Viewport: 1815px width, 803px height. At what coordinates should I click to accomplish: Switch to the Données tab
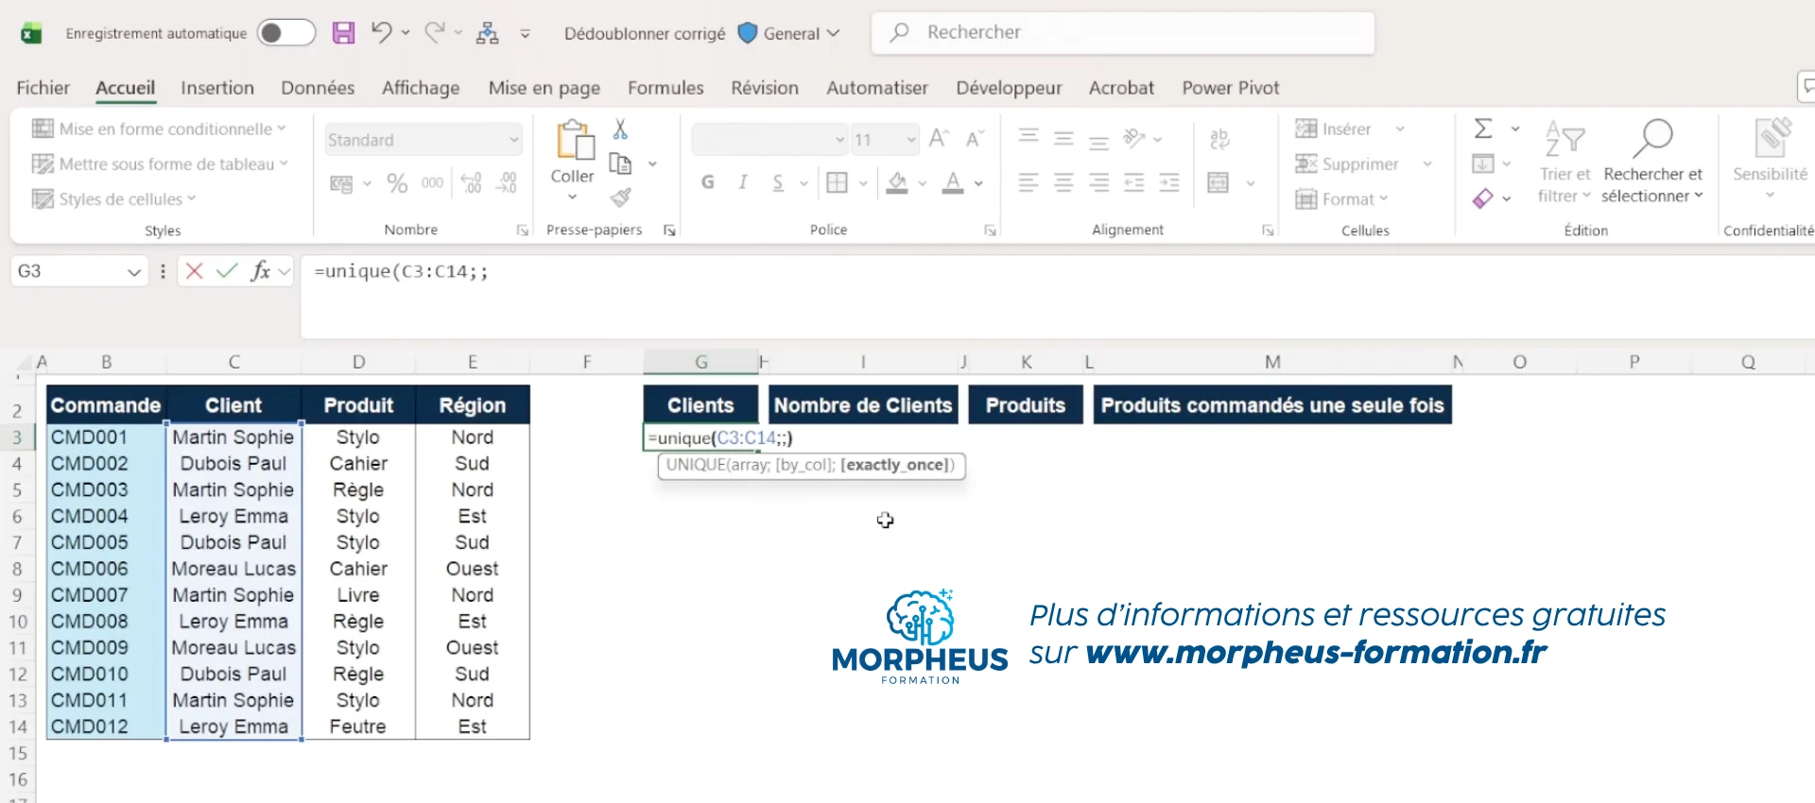(x=318, y=88)
